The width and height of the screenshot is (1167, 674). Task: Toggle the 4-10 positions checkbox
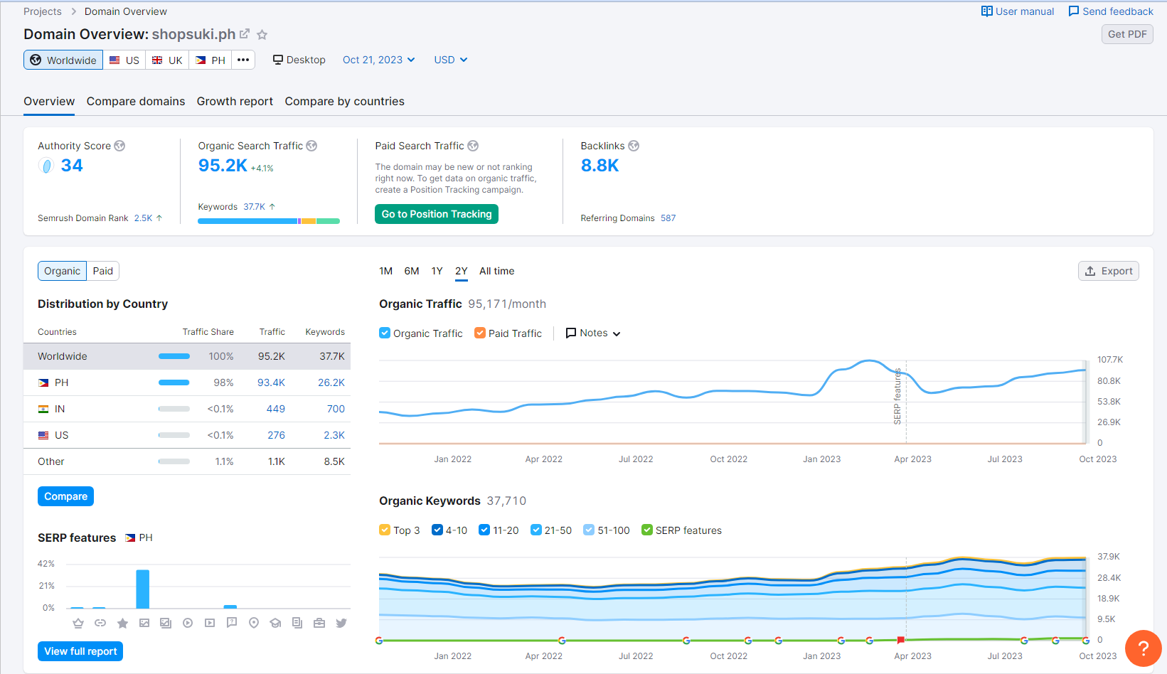(437, 530)
